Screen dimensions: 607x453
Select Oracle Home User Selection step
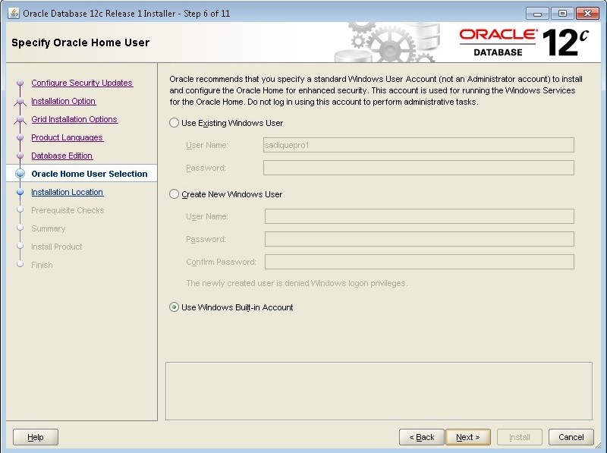[90, 174]
